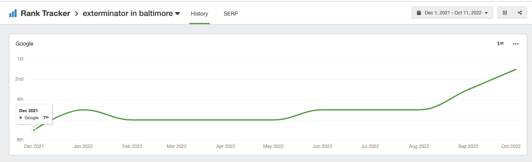Click the calendar icon in date range
The image size is (532, 162).
[x=419, y=13]
